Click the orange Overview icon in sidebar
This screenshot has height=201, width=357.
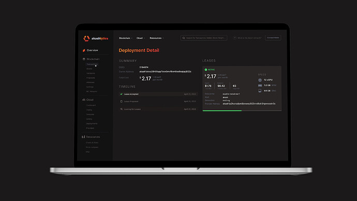tap(84, 50)
